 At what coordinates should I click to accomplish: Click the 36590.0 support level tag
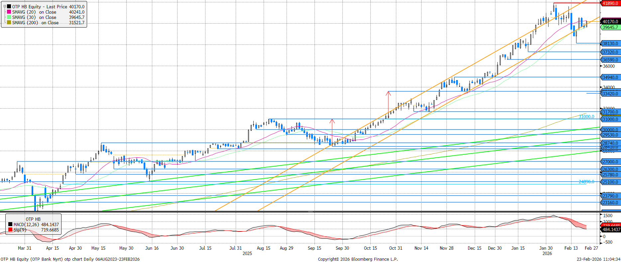pyautogui.click(x=610, y=60)
